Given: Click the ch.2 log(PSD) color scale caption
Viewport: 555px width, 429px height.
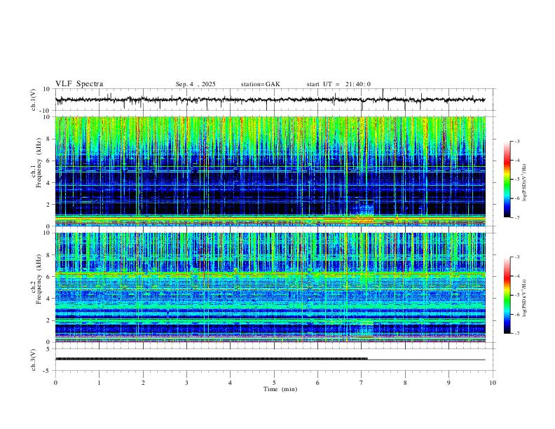Looking at the screenshot, I should click(525, 298).
